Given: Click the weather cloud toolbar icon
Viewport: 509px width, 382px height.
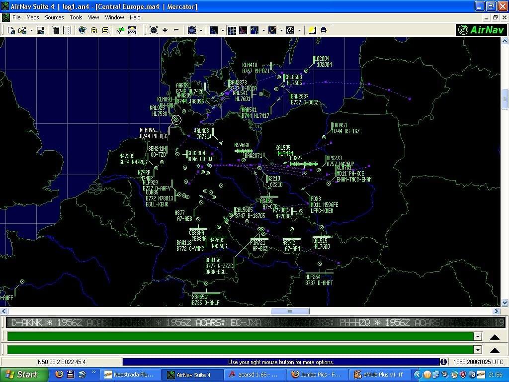Looking at the screenshot, I should click(132, 30).
